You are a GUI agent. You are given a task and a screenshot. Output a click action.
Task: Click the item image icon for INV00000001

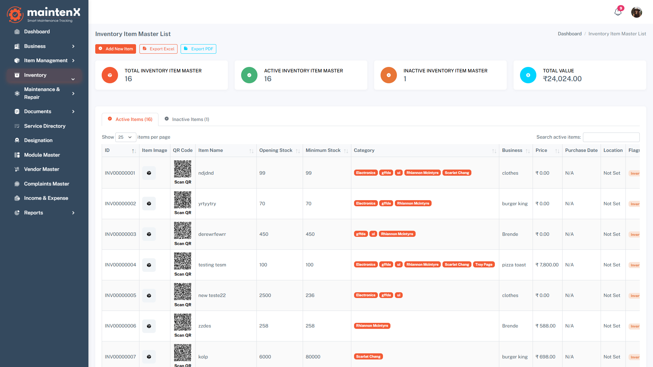(x=149, y=173)
